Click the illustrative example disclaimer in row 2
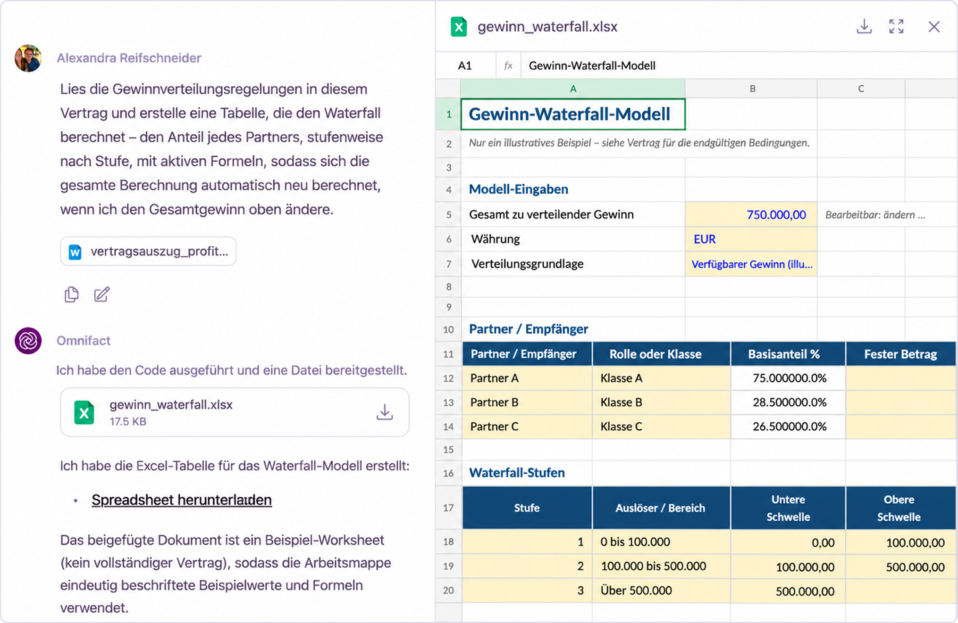958x623 pixels. coord(639,143)
